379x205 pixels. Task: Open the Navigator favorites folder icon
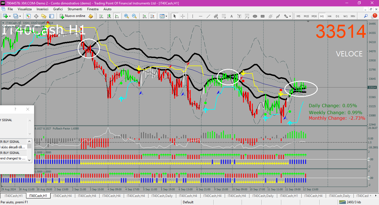44,16
